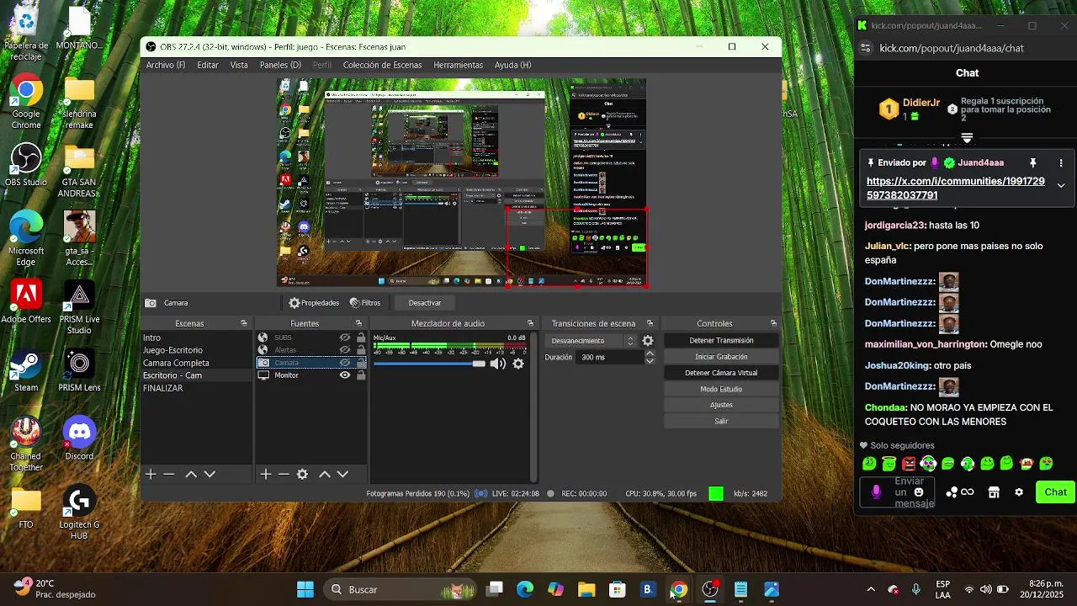Open Mic/Aux audio settings gear
The width and height of the screenshot is (1077, 606).
[x=518, y=364]
